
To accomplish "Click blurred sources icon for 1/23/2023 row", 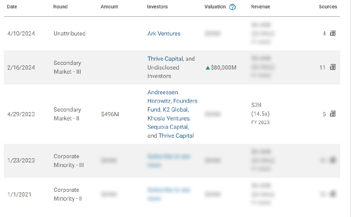I will point(333,160).
